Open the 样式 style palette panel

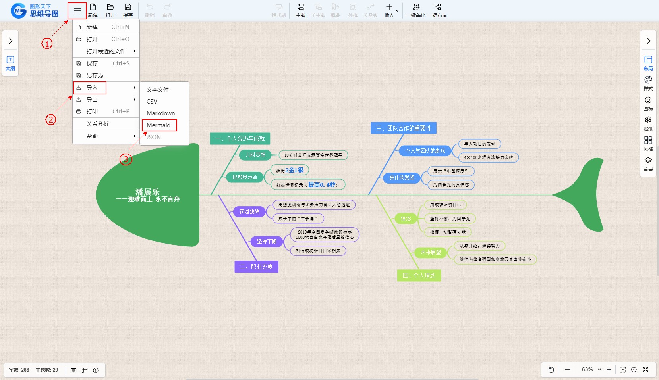[648, 83]
